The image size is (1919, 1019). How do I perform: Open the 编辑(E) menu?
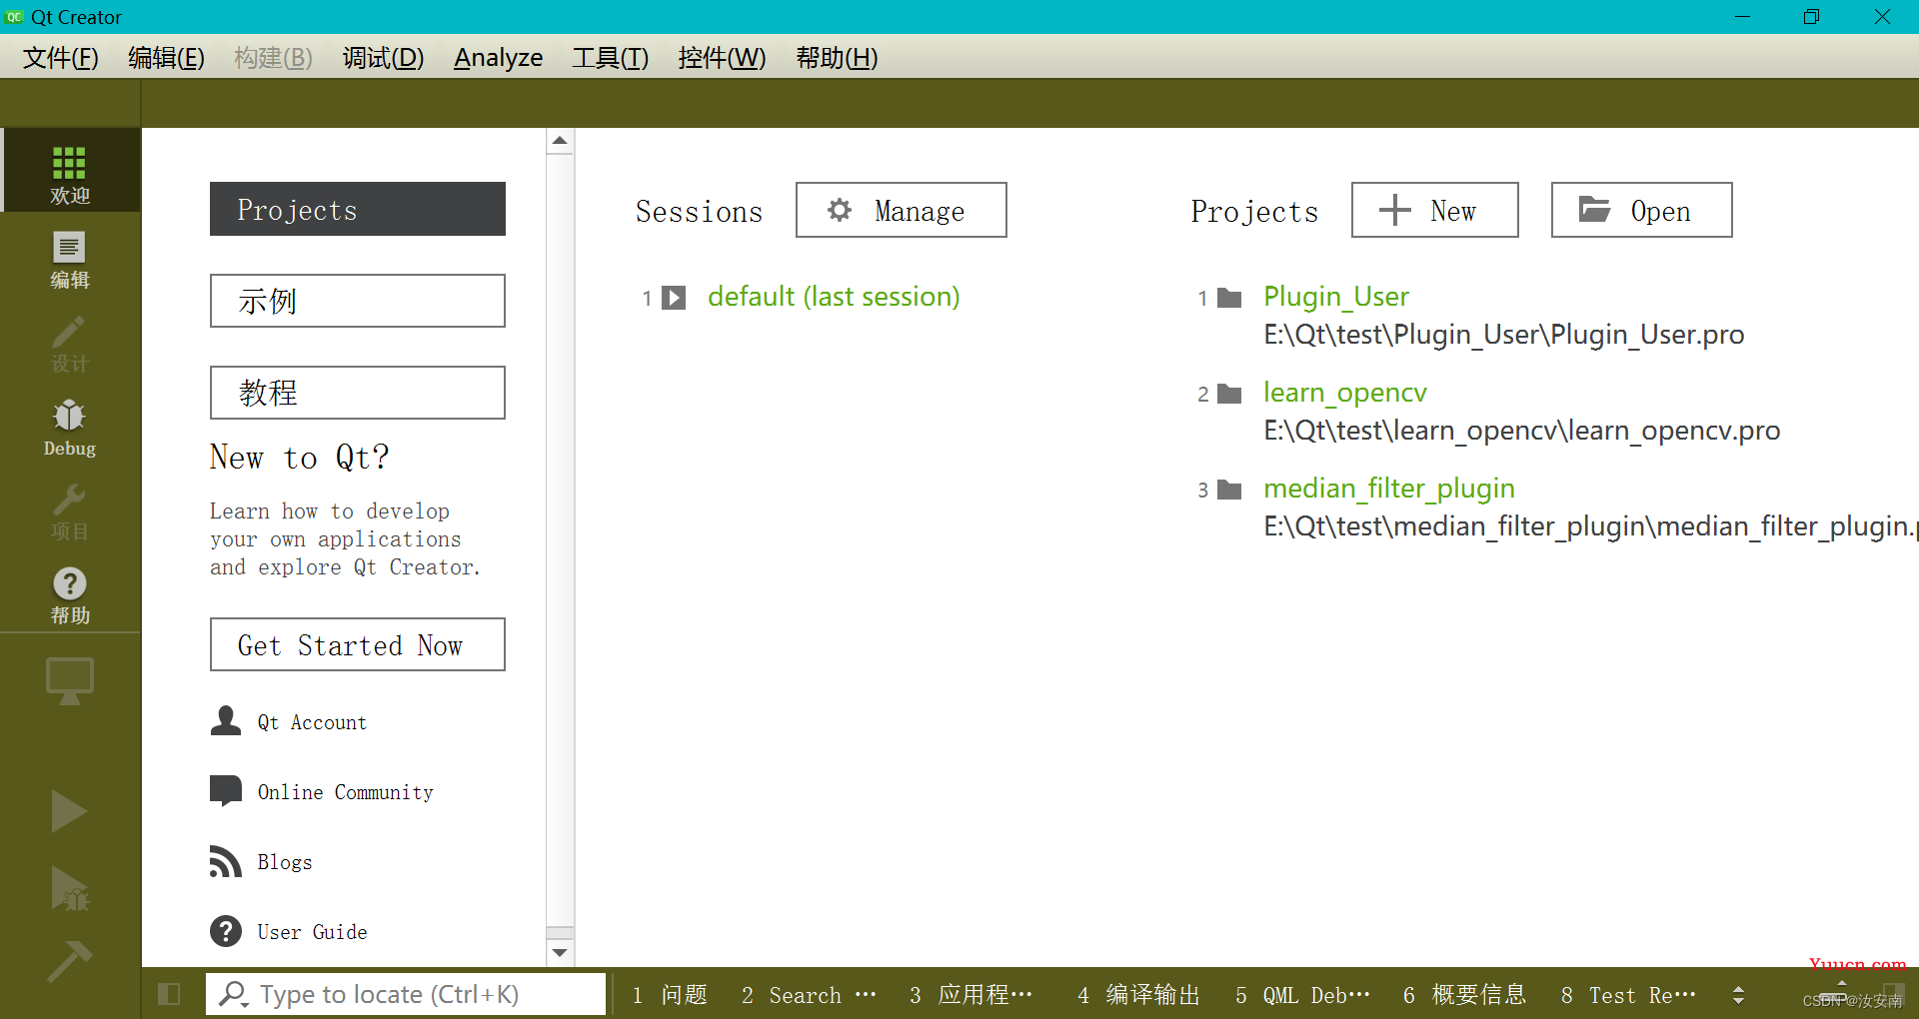pos(166,58)
